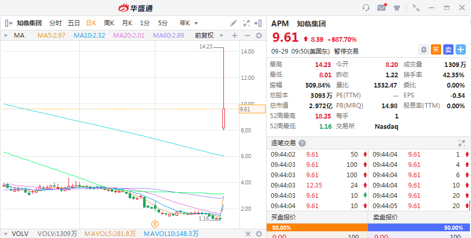The image size is (471, 238).
Task: Select the 年K chart tab
Action: coord(185,23)
